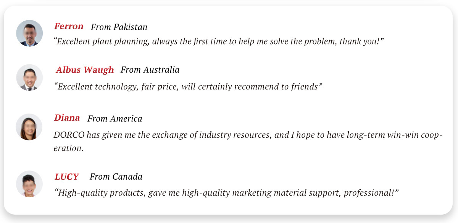Viewport: 458px width, 223px height.
Task: Click LUCY's avatar photo
Action: [x=29, y=184]
